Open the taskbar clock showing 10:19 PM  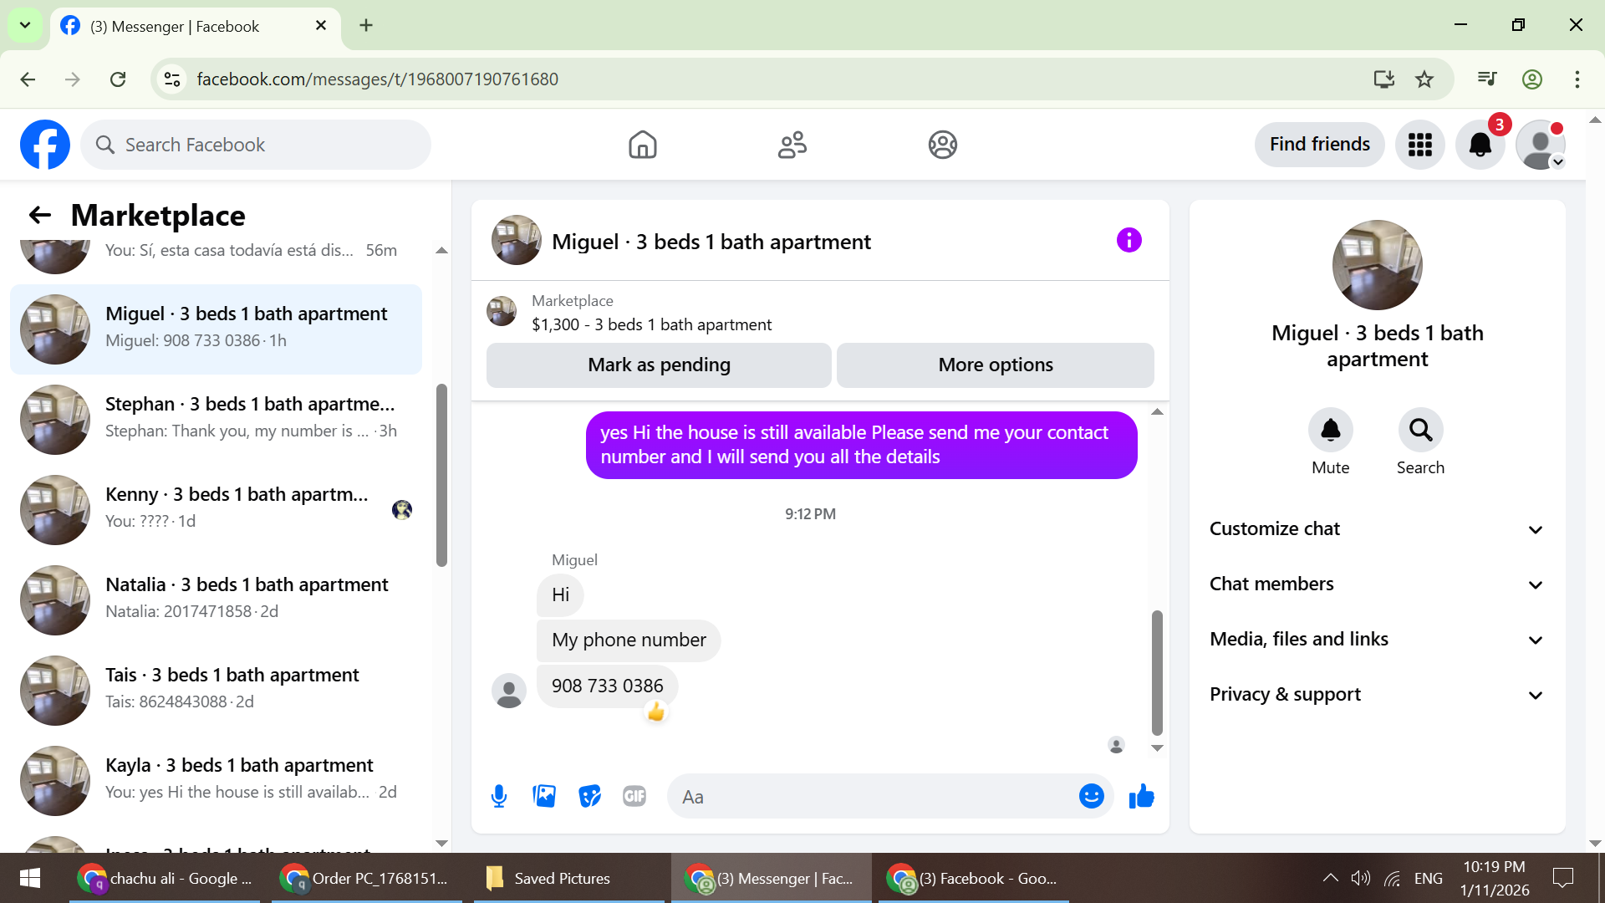click(1495, 878)
